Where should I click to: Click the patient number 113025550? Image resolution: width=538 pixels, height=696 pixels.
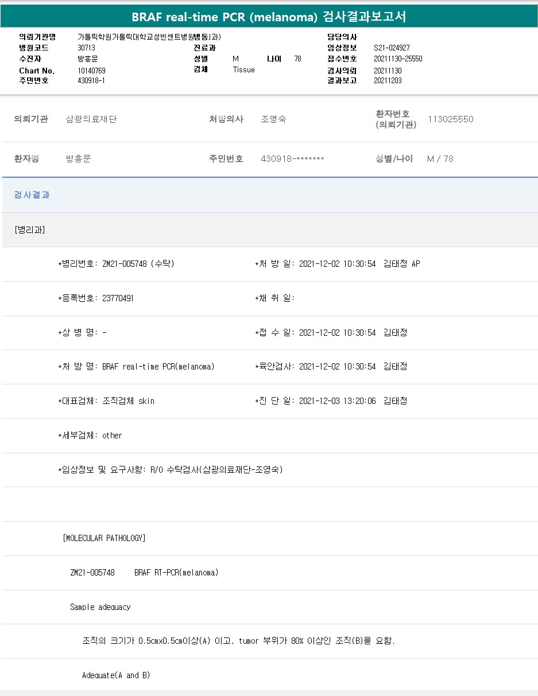(x=451, y=119)
